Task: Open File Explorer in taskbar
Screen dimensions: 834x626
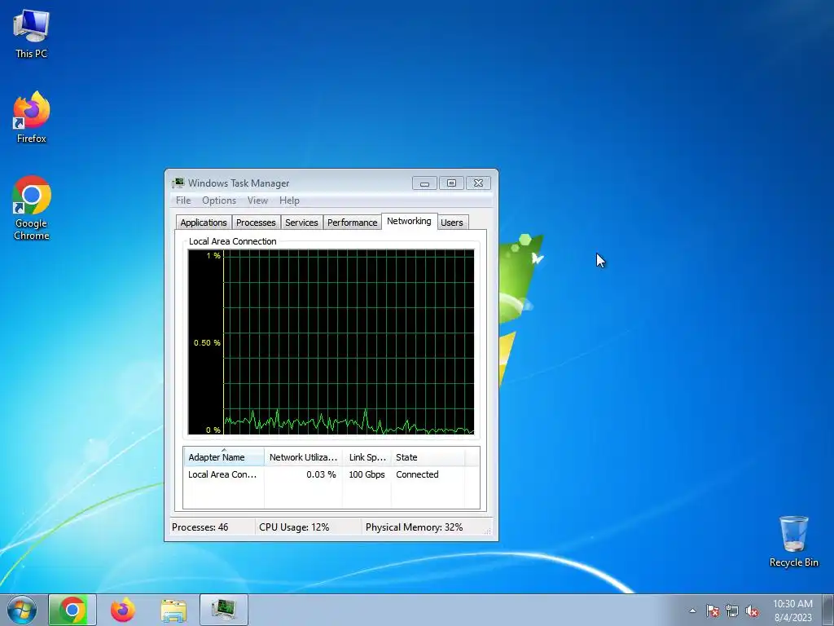Action: point(173,610)
